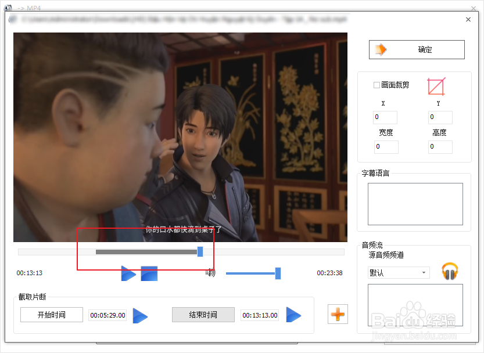Click the current time text 00:13:13
The width and height of the screenshot is (484, 353).
(x=29, y=273)
